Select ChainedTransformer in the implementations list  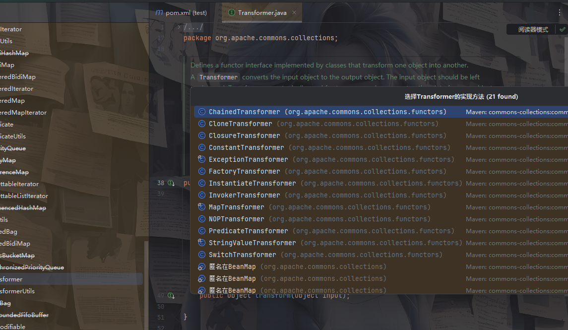pyautogui.click(x=381, y=112)
